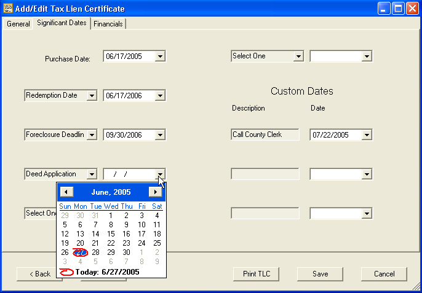This screenshot has width=422, height=293.
Task: Click the Back button
Action: [39, 274]
